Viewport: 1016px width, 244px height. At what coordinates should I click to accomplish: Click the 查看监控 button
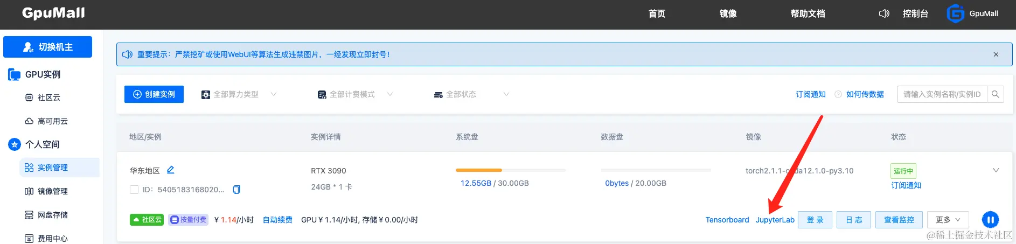(899, 220)
